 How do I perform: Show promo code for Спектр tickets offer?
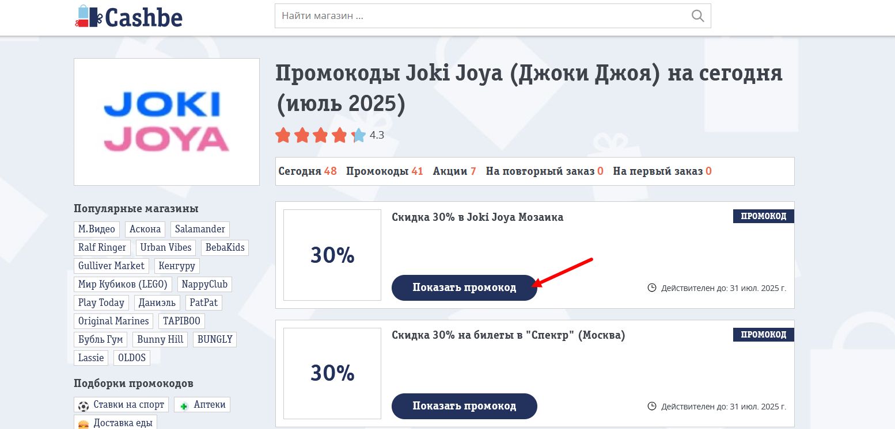(x=464, y=406)
